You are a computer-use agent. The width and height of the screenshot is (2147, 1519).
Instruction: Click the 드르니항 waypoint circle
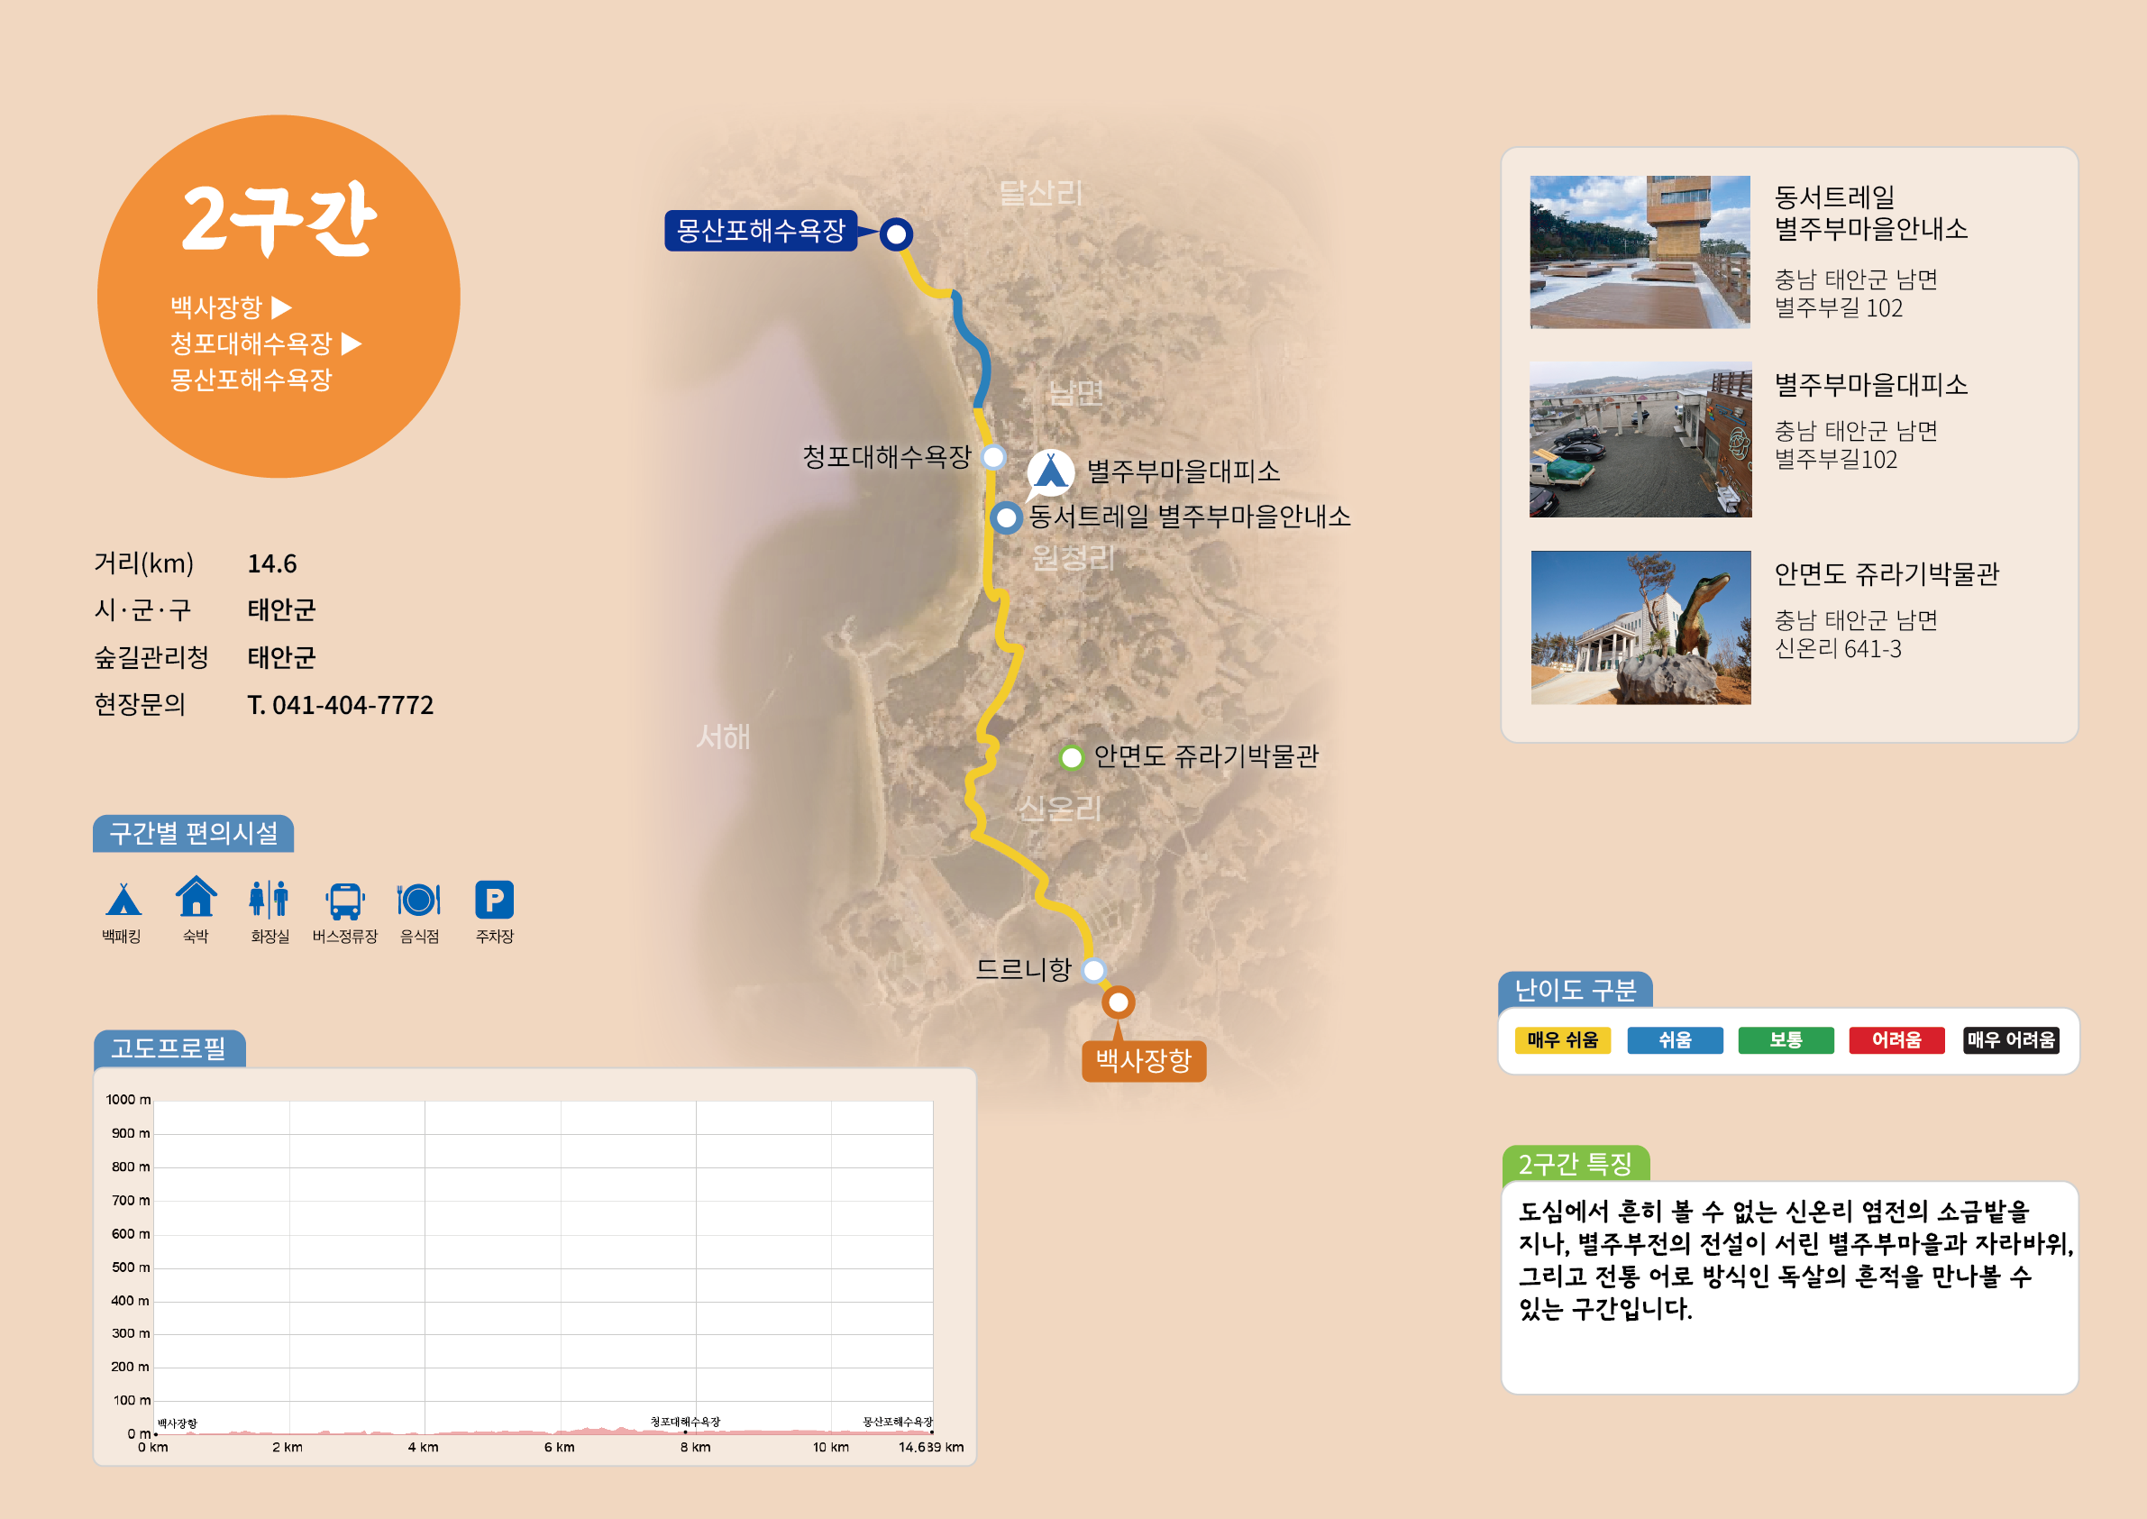(1093, 970)
